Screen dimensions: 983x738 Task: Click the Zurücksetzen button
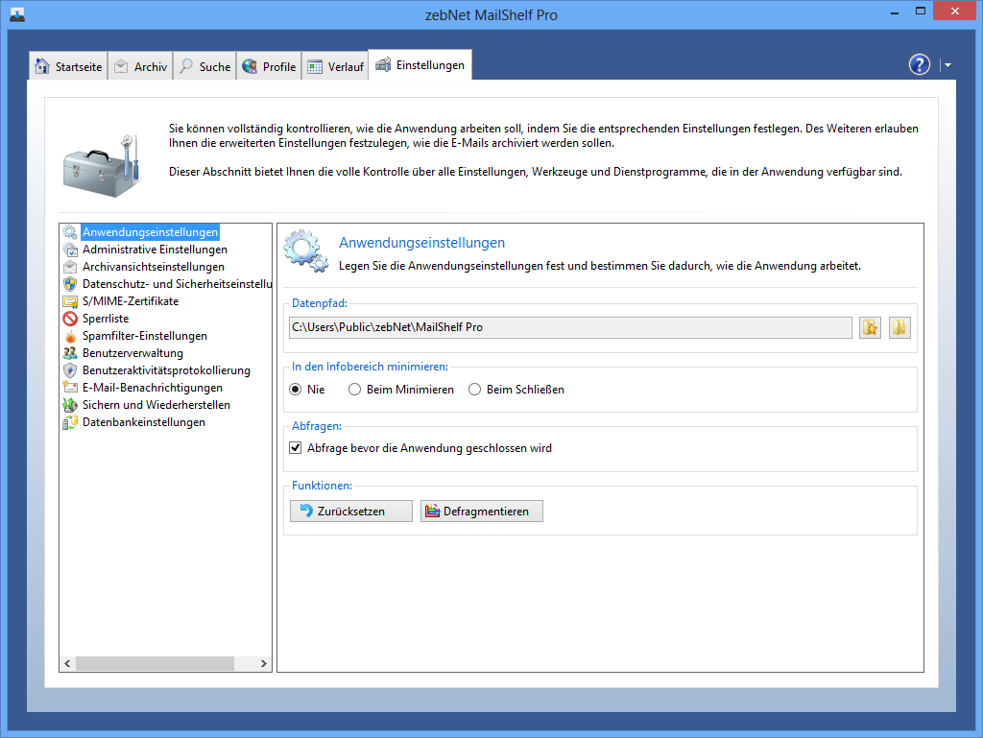coord(351,512)
